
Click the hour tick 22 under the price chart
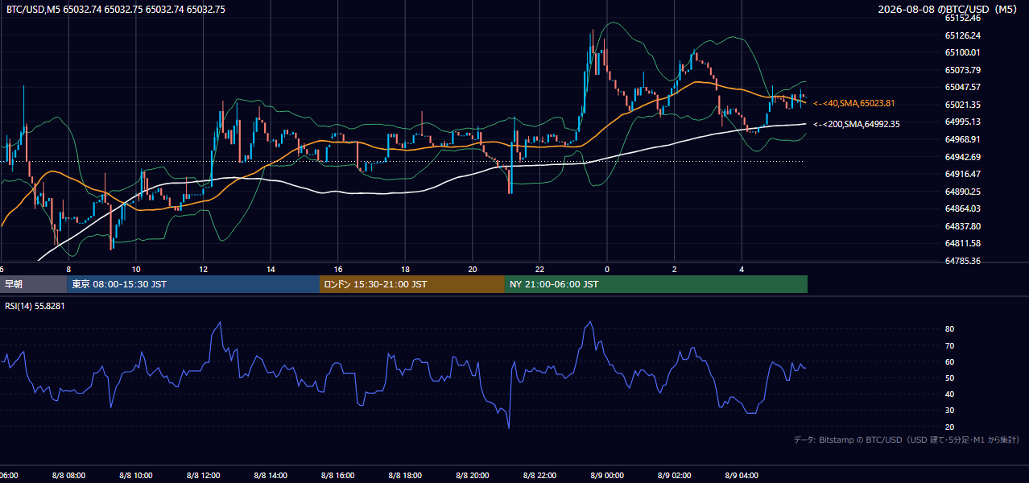(540, 269)
